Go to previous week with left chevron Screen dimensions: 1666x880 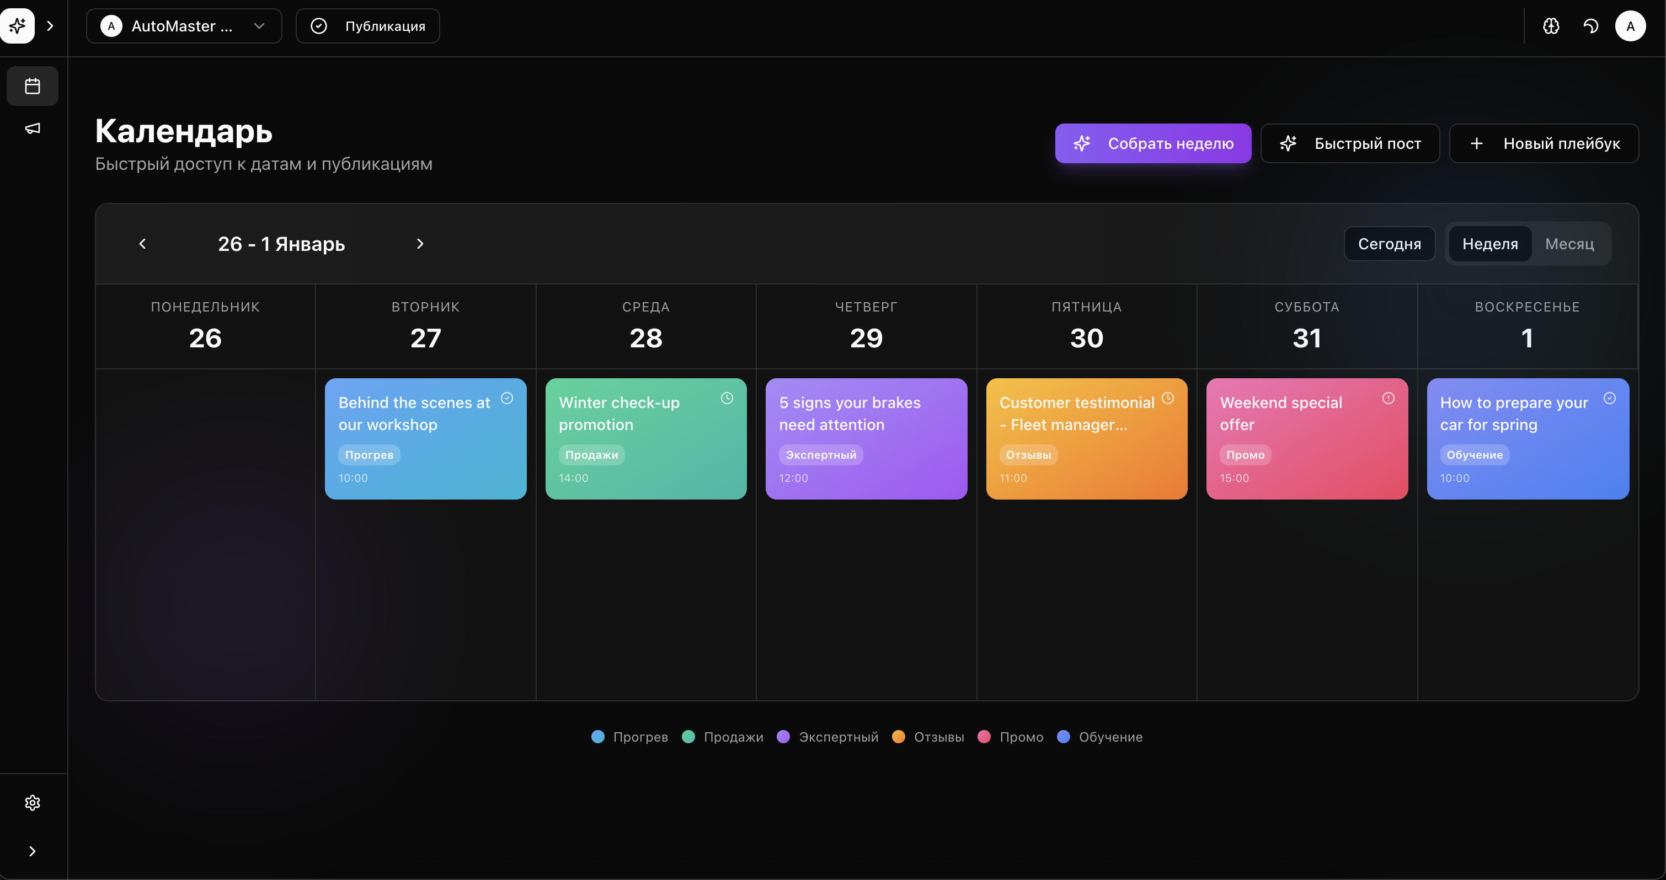pyautogui.click(x=143, y=244)
